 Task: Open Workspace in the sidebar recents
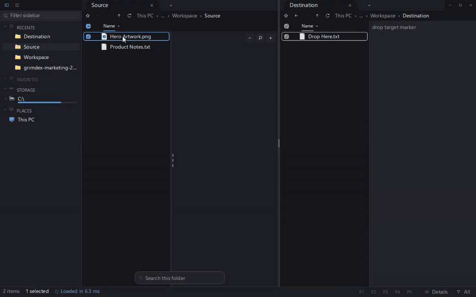click(x=36, y=57)
